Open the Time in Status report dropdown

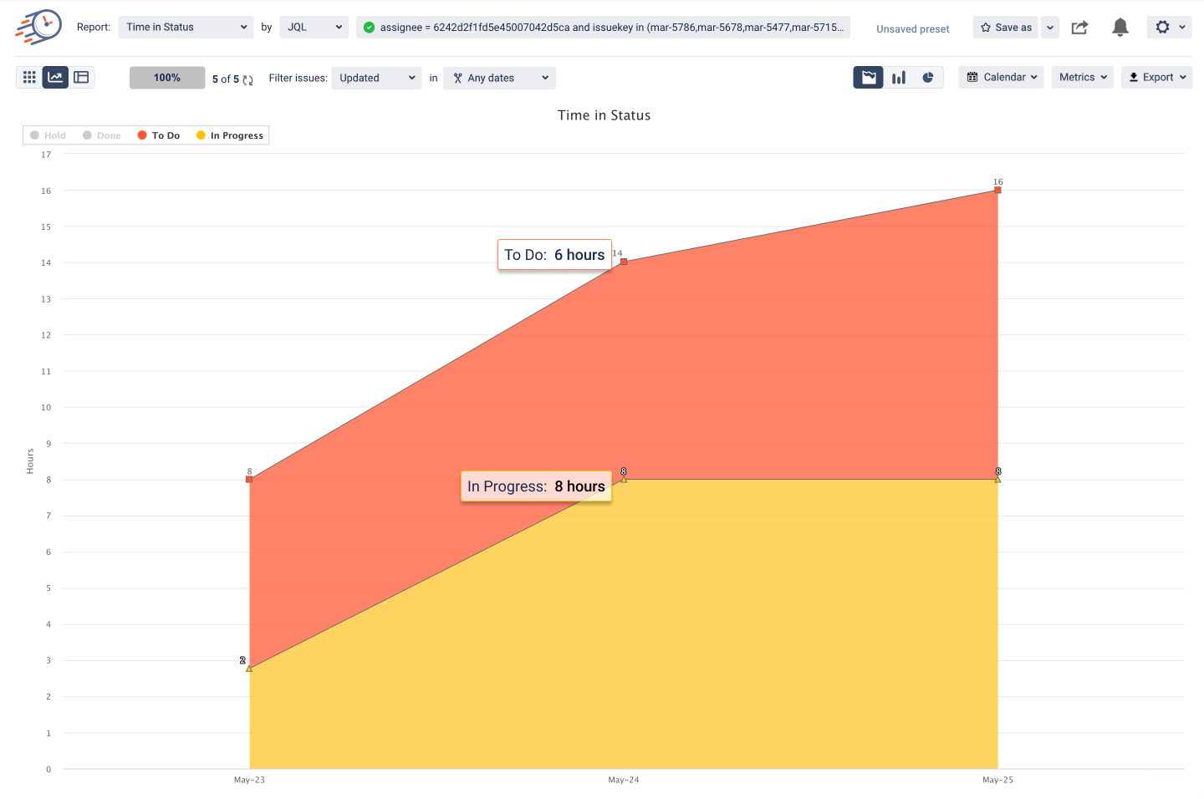[x=186, y=28]
